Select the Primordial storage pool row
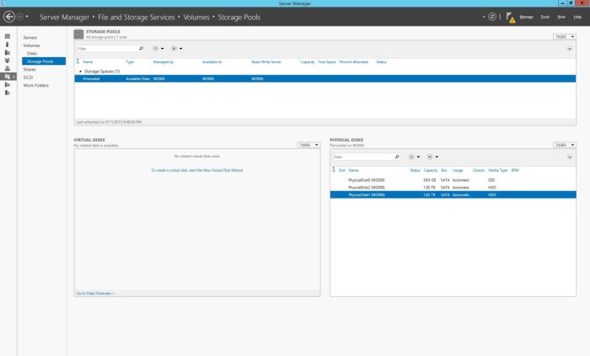The width and height of the screenshot is (590, 356). click(x=325, y=79)
